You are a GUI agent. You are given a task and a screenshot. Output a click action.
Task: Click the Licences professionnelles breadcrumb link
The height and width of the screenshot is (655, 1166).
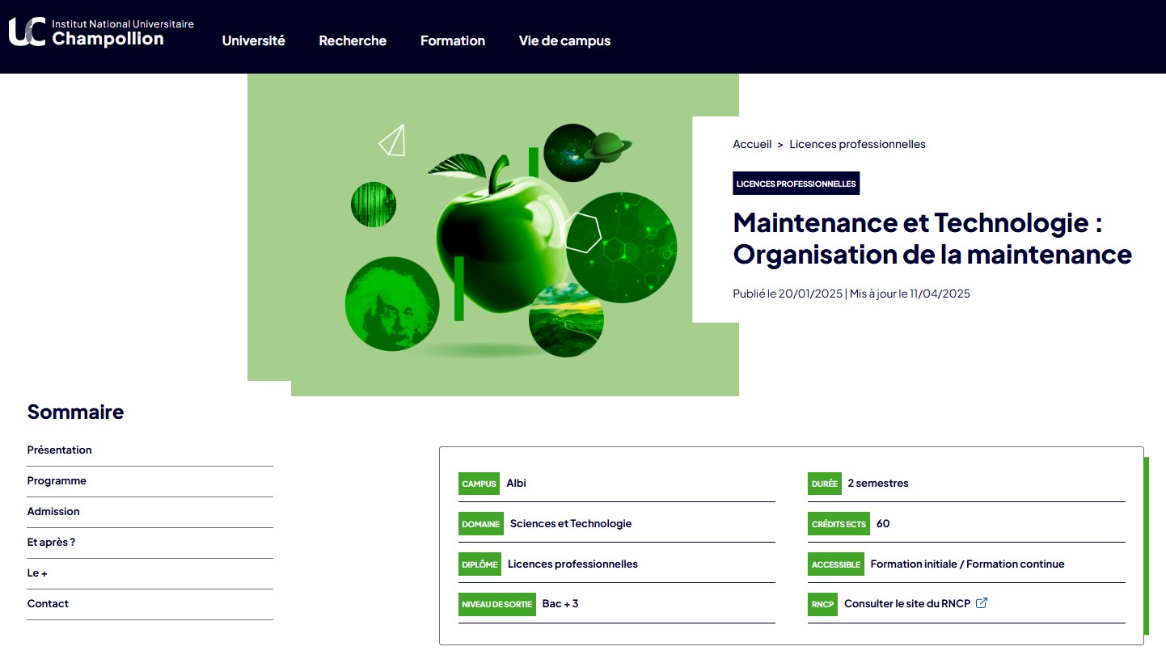point(857,144)
